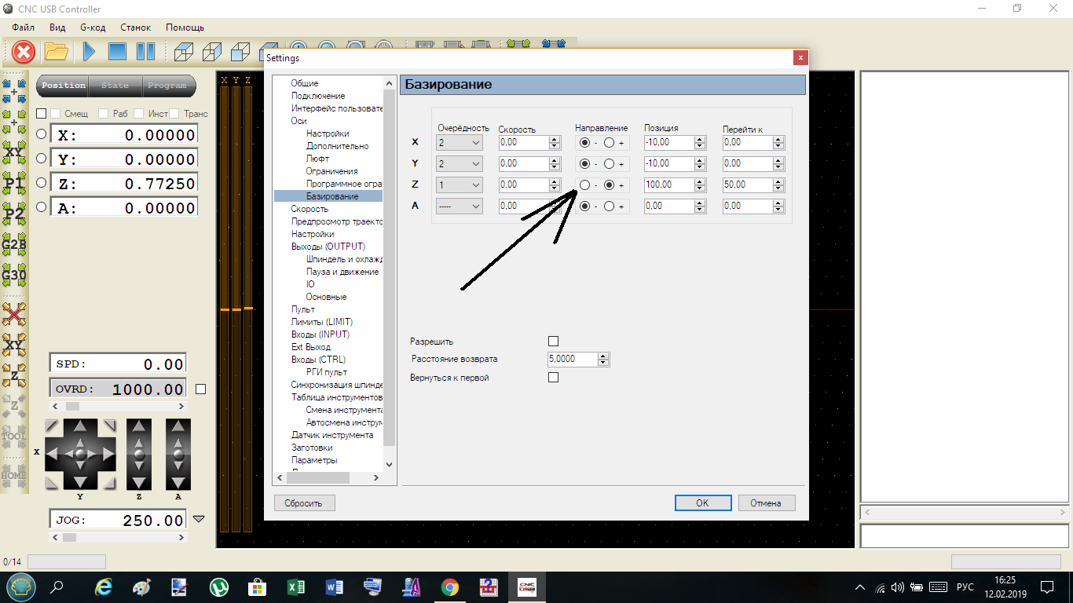Expand the JOG speed dropdown triangle

pyautogui.click(x=199, y=519)
